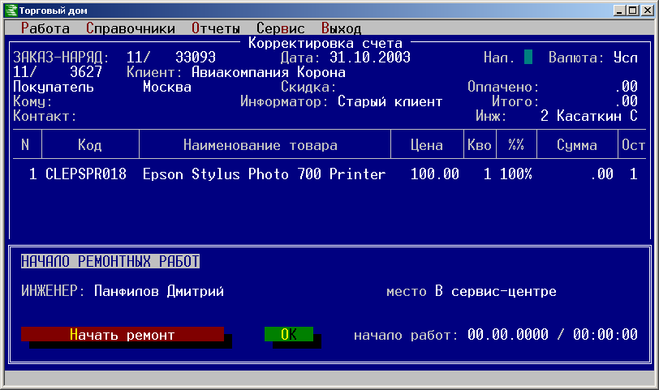Image resolution: width=659 pixels, height=390 pixels.
Task: Open the Отчеты menu
Action: click(216, 28)
